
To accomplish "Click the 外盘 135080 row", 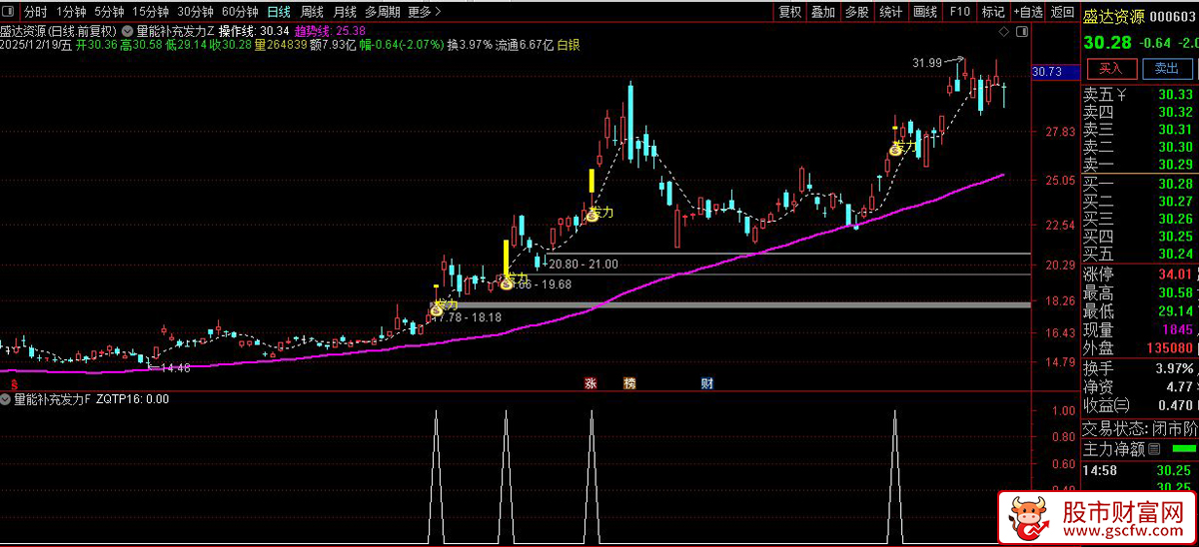I will point(1140,348).
